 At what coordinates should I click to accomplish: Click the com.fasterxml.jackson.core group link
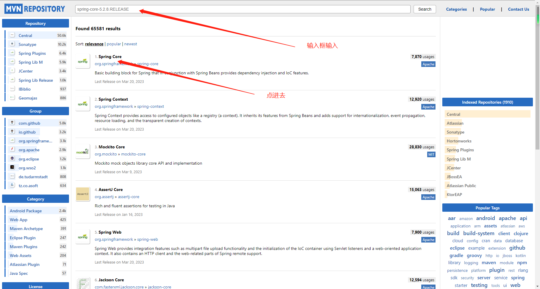click(x=119, y=287)
